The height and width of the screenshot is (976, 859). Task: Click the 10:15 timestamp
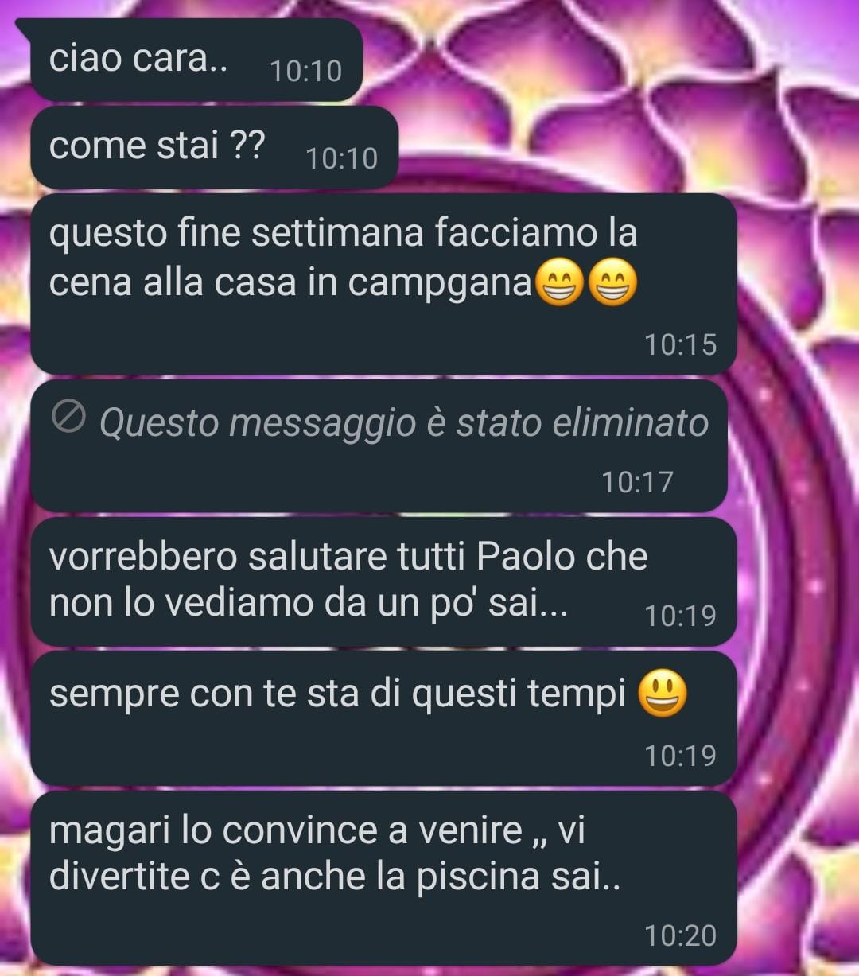pyautogui.click(x=680, y=345)
